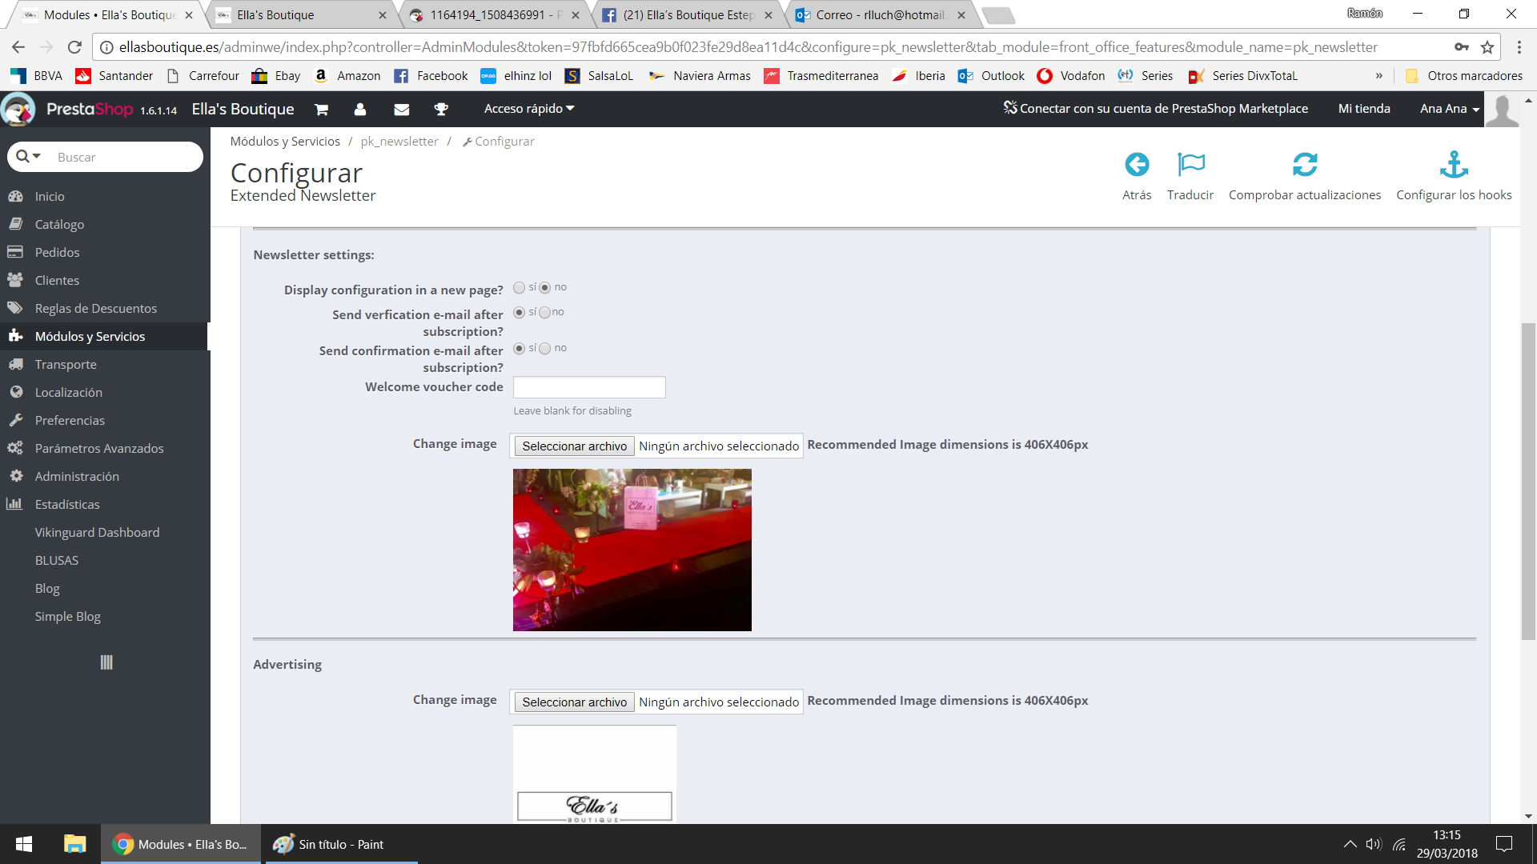The width and height of the screenshot is (1537, 864).
Task: Click the page vertical scrollbar thumb
Action: pyautogui.click(x=1528, y=480)
